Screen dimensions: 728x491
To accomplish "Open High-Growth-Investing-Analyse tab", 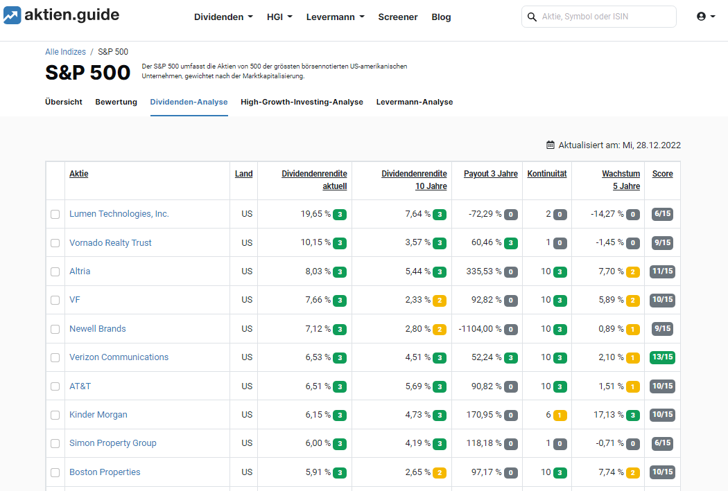I will click(x=302, y=102).
